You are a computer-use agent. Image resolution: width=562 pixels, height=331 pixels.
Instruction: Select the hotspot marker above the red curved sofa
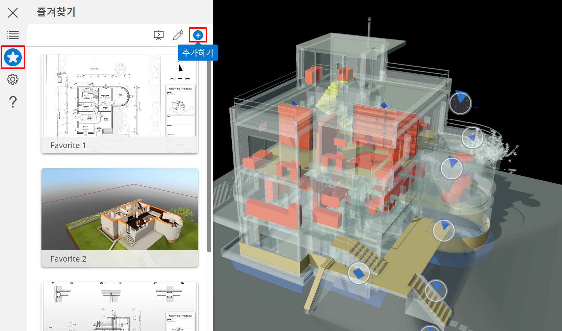point(452,168)
